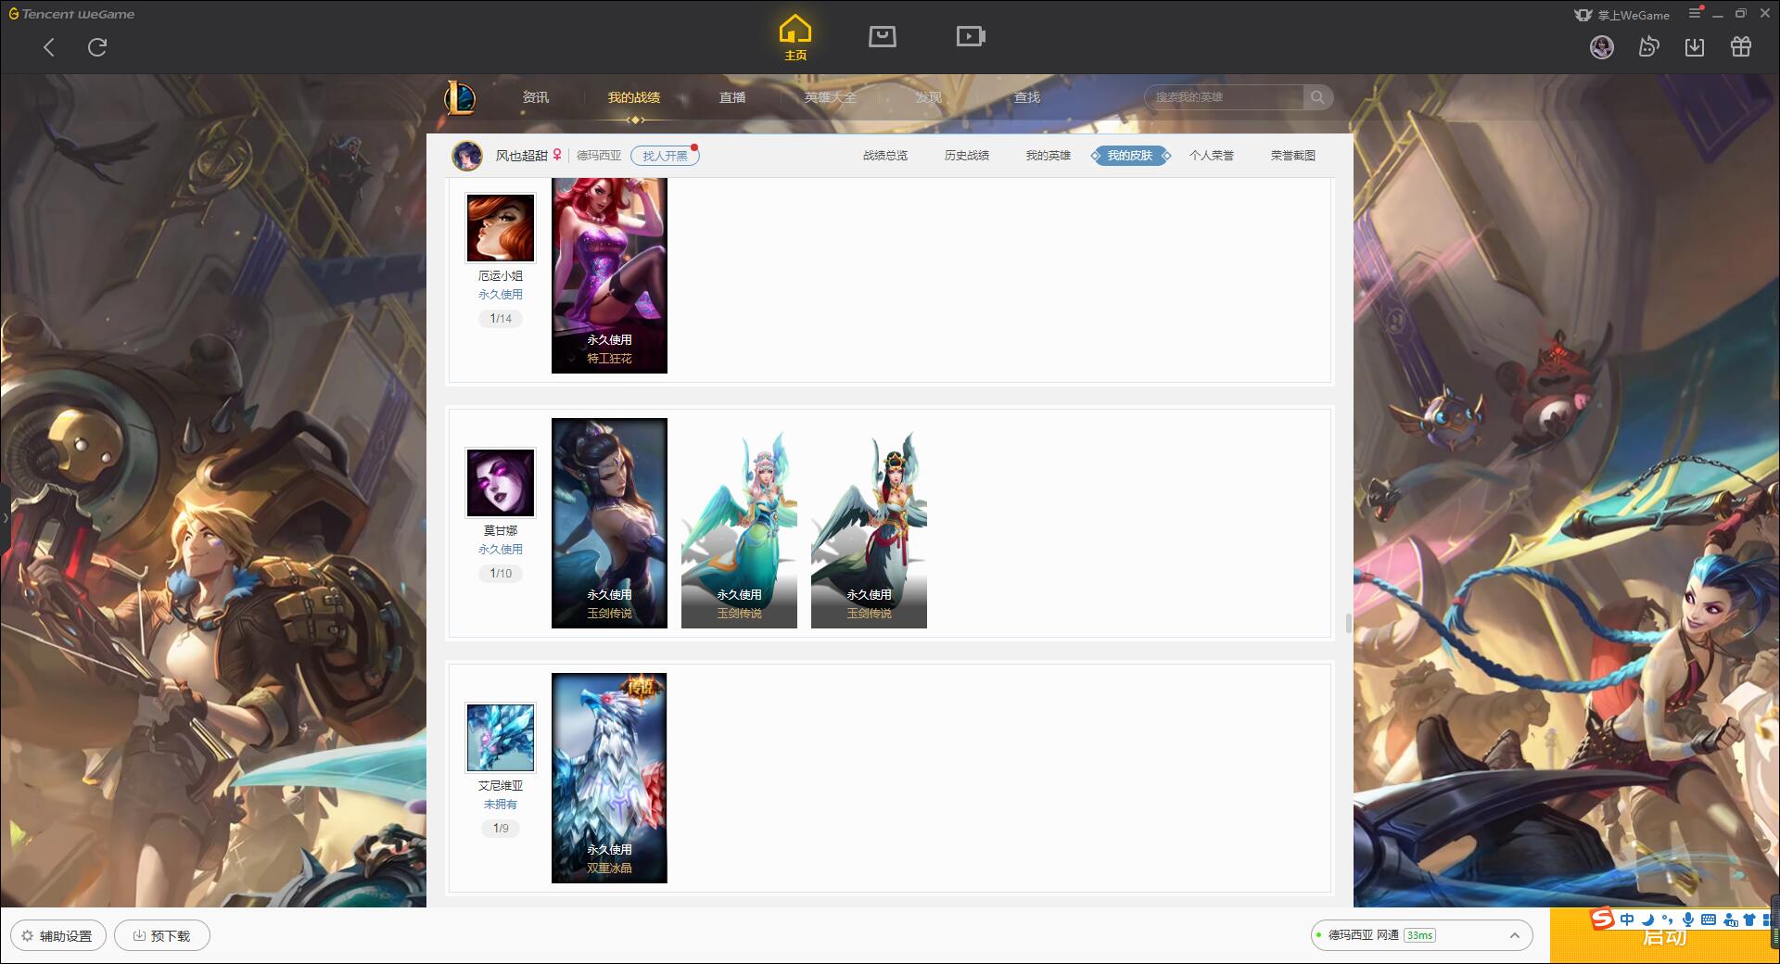The image size is (1780, 964).
Task: Click the 1/10 skin count badge
Action: point(501,574)
